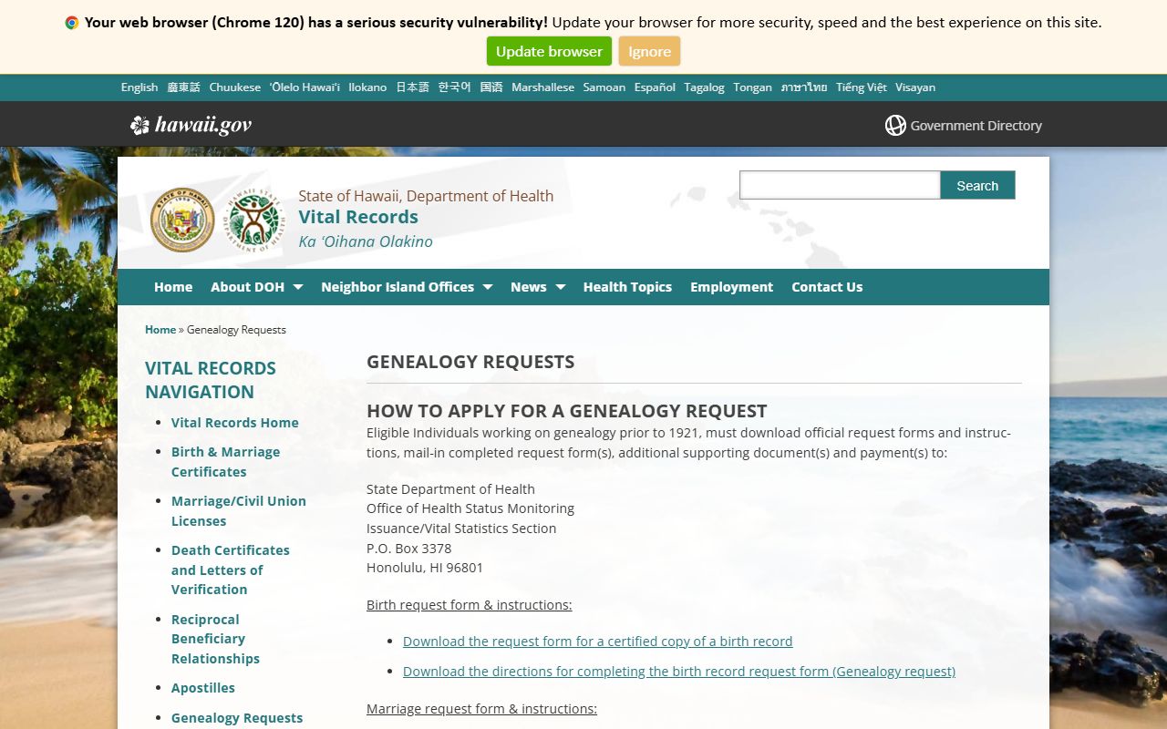The height and width of the screenshot is (729, 1167).
Task: Select the 国语 language link
Action: click(x=491, y=87)
